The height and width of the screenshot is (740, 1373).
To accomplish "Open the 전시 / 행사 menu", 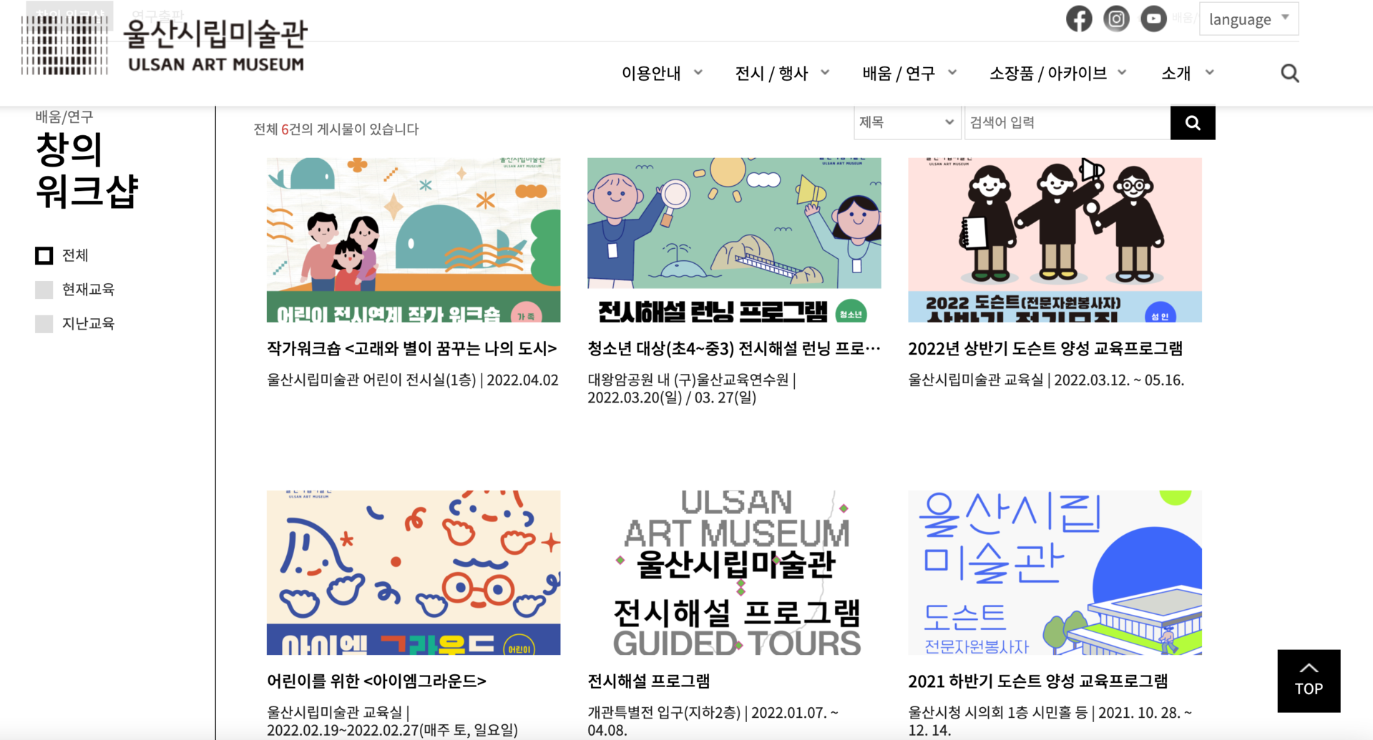I will click(x=782, y=73).
